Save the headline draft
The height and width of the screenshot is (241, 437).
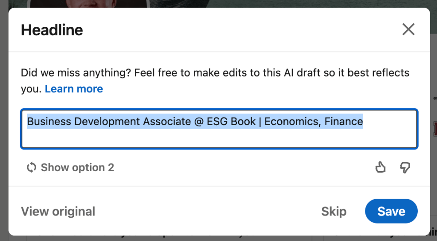click(x=391, y=211)
